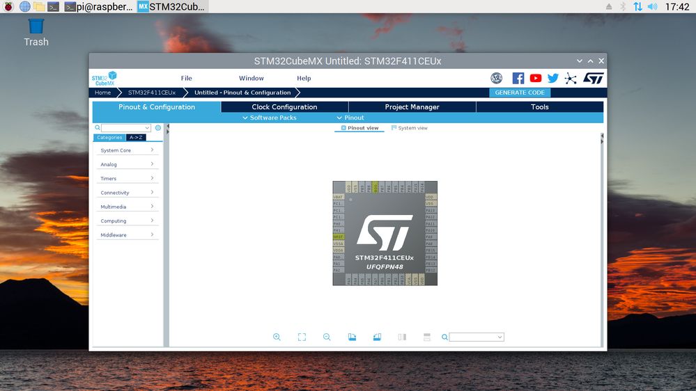Open the volume control in system tray
The height and width of the screenshot is (391, 696).
click(652, 7)
